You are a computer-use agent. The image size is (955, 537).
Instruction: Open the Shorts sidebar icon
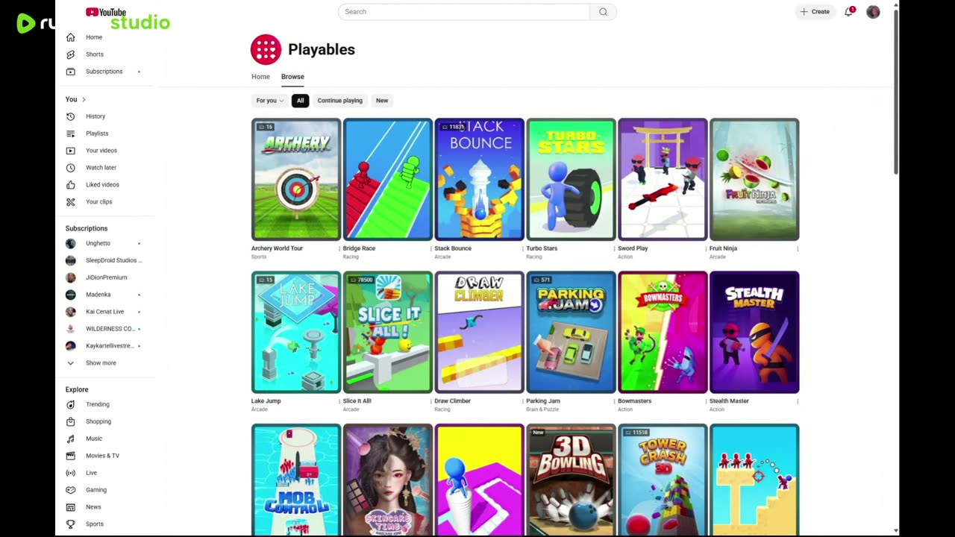point(70,54)
